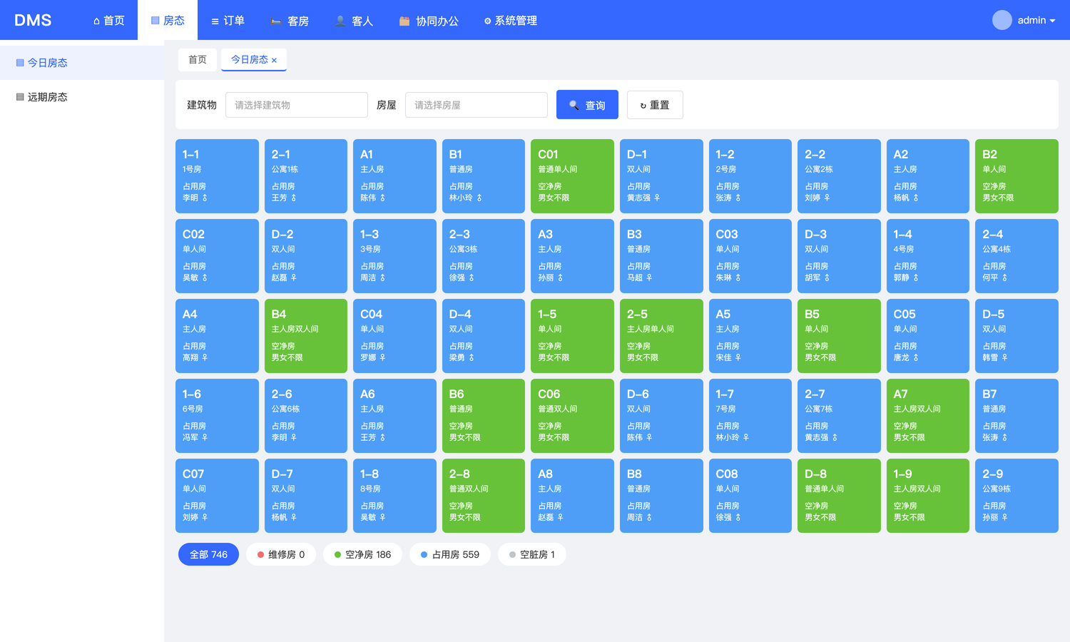The height and width of the screenshot is (642, 1070).
Task: Open vacant room card D-8
Action: (x=839, y=496)
